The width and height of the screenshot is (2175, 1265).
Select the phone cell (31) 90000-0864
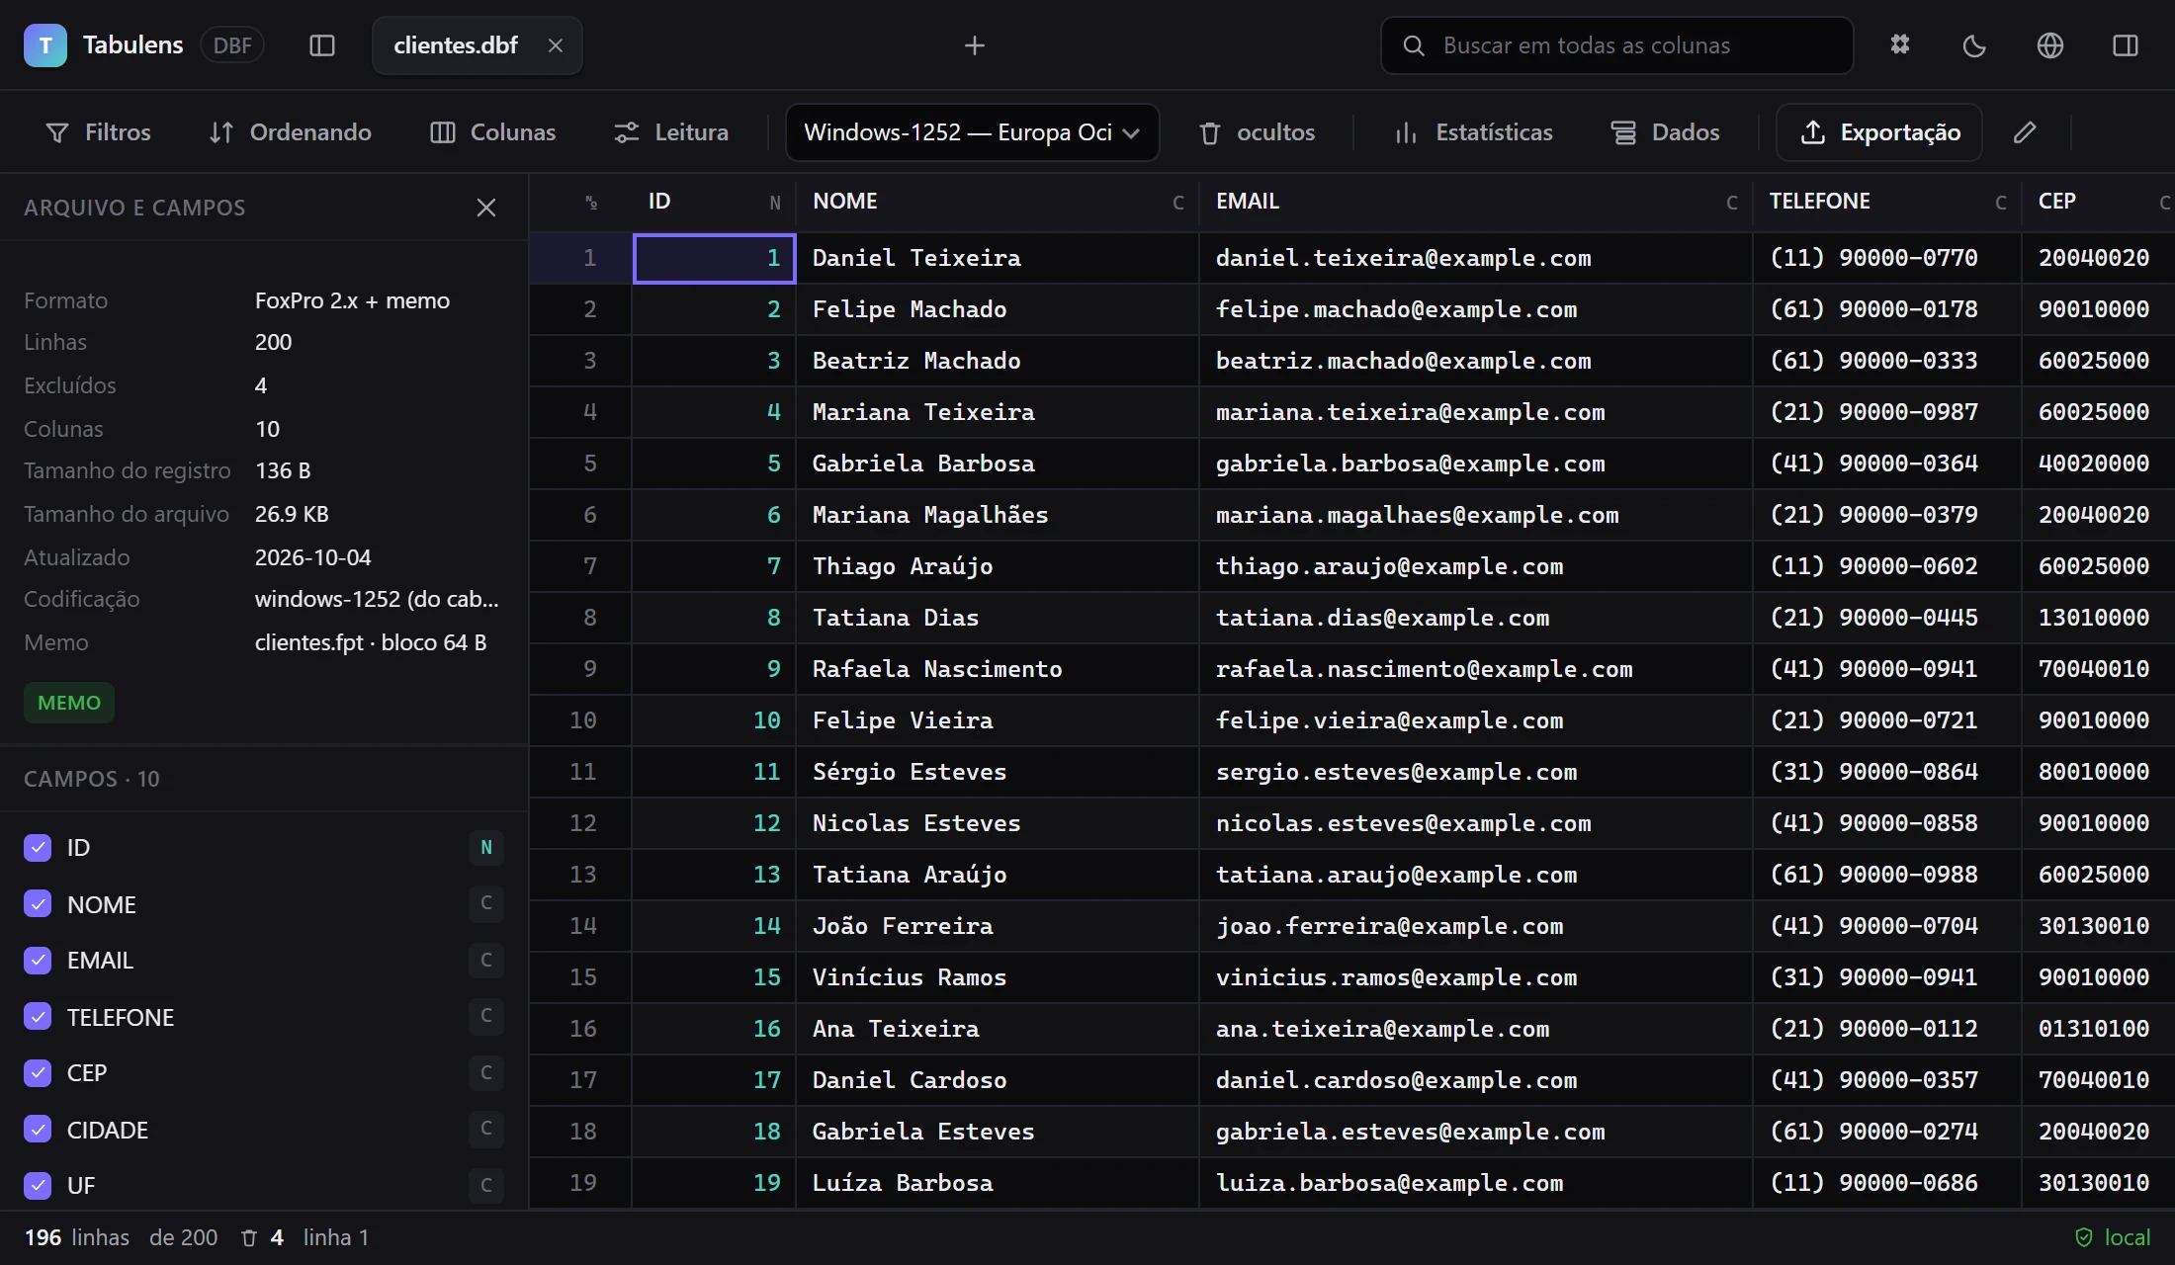click(1887, 772)
